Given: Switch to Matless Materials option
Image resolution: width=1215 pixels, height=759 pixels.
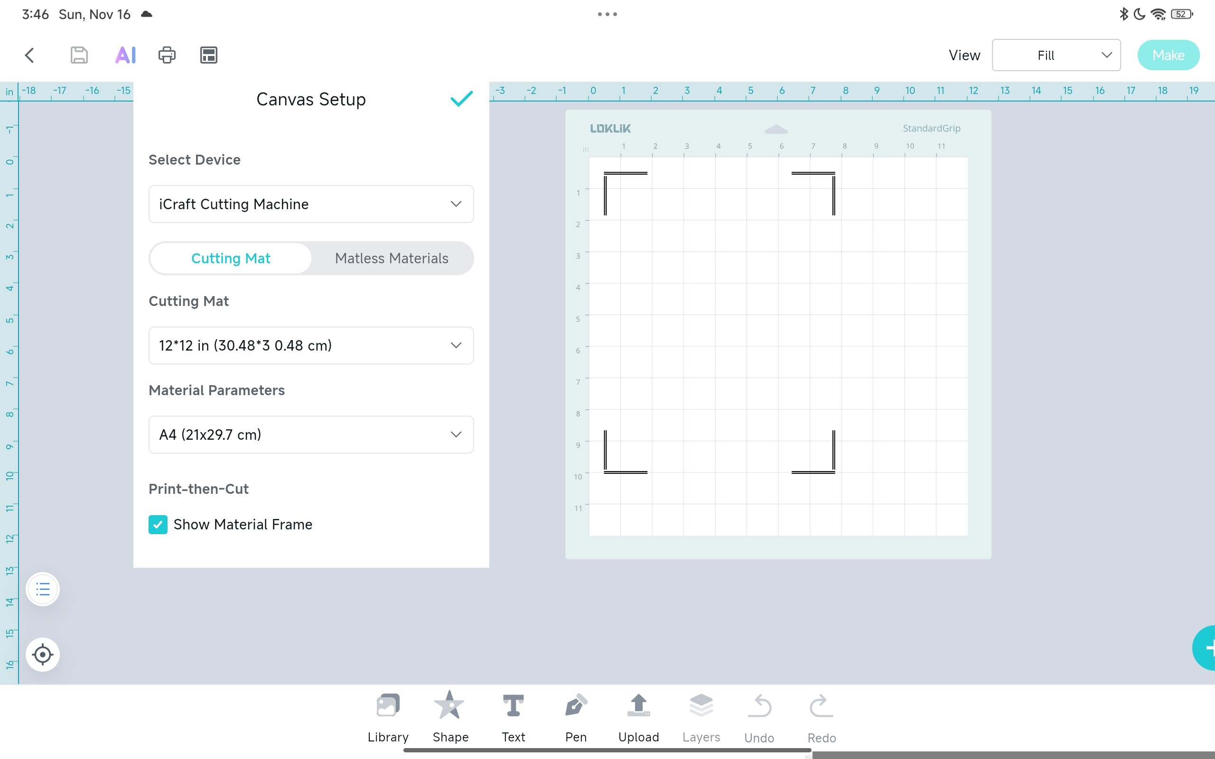Looking at the screenshot, I should coord(392,259).
